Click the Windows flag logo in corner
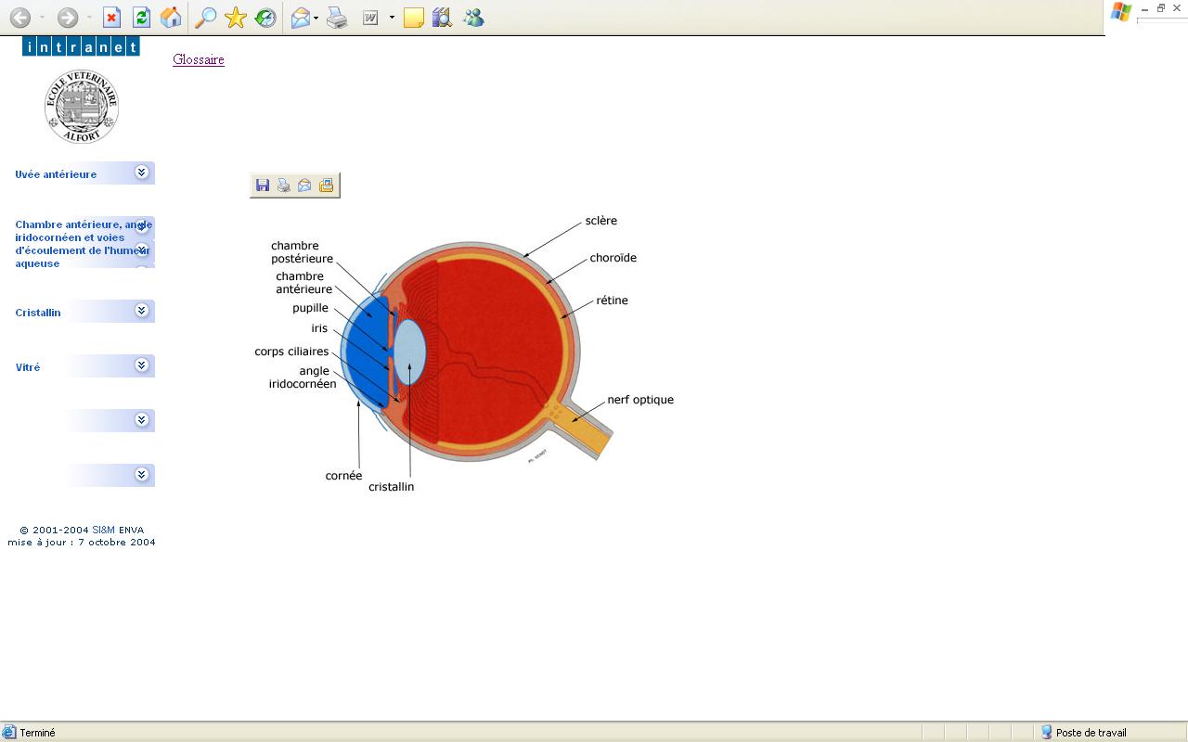The height and width of the screenshot is (742, 1188). tap(1120, 12)
